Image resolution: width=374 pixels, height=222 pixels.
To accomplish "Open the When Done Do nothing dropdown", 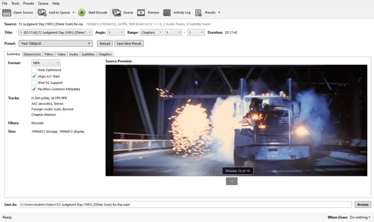I will [360, 217].
